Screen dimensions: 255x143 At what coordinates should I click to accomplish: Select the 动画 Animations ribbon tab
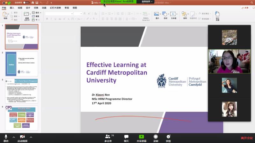click(44, 8)
